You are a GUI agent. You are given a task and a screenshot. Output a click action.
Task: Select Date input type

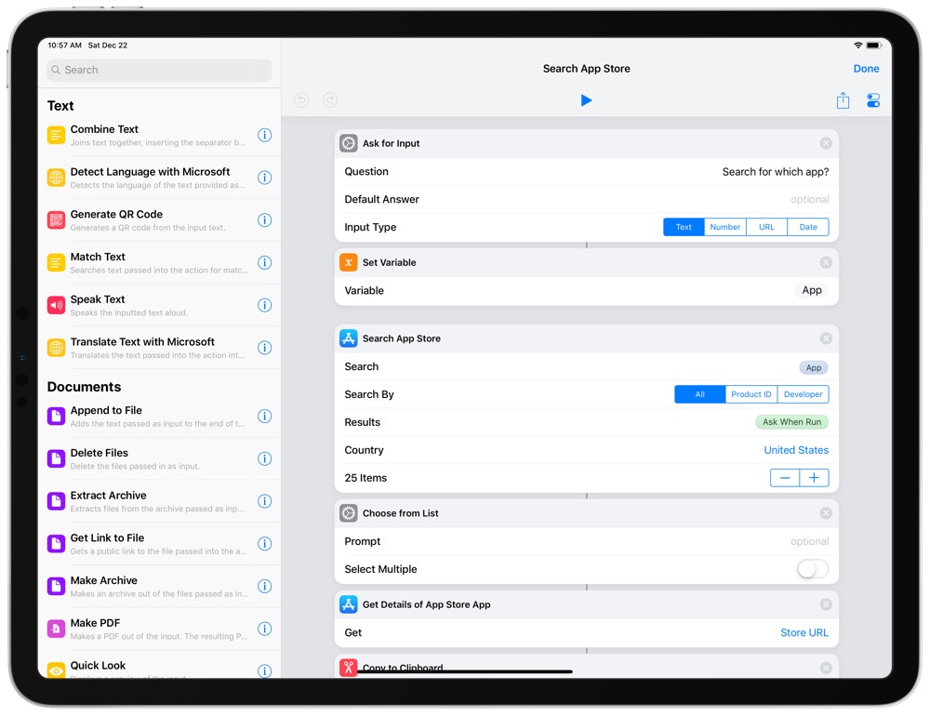pyautogui.click(x=808, y=227)
